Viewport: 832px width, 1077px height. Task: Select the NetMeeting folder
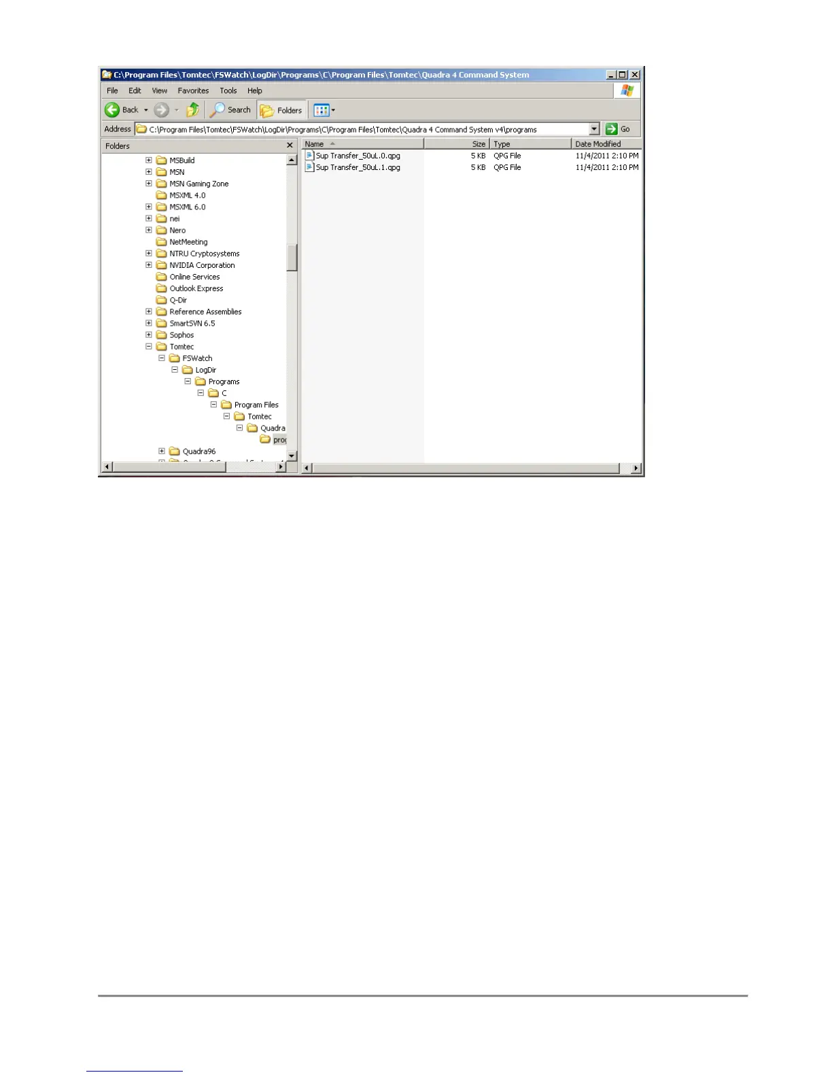click(x=188, y=242)
